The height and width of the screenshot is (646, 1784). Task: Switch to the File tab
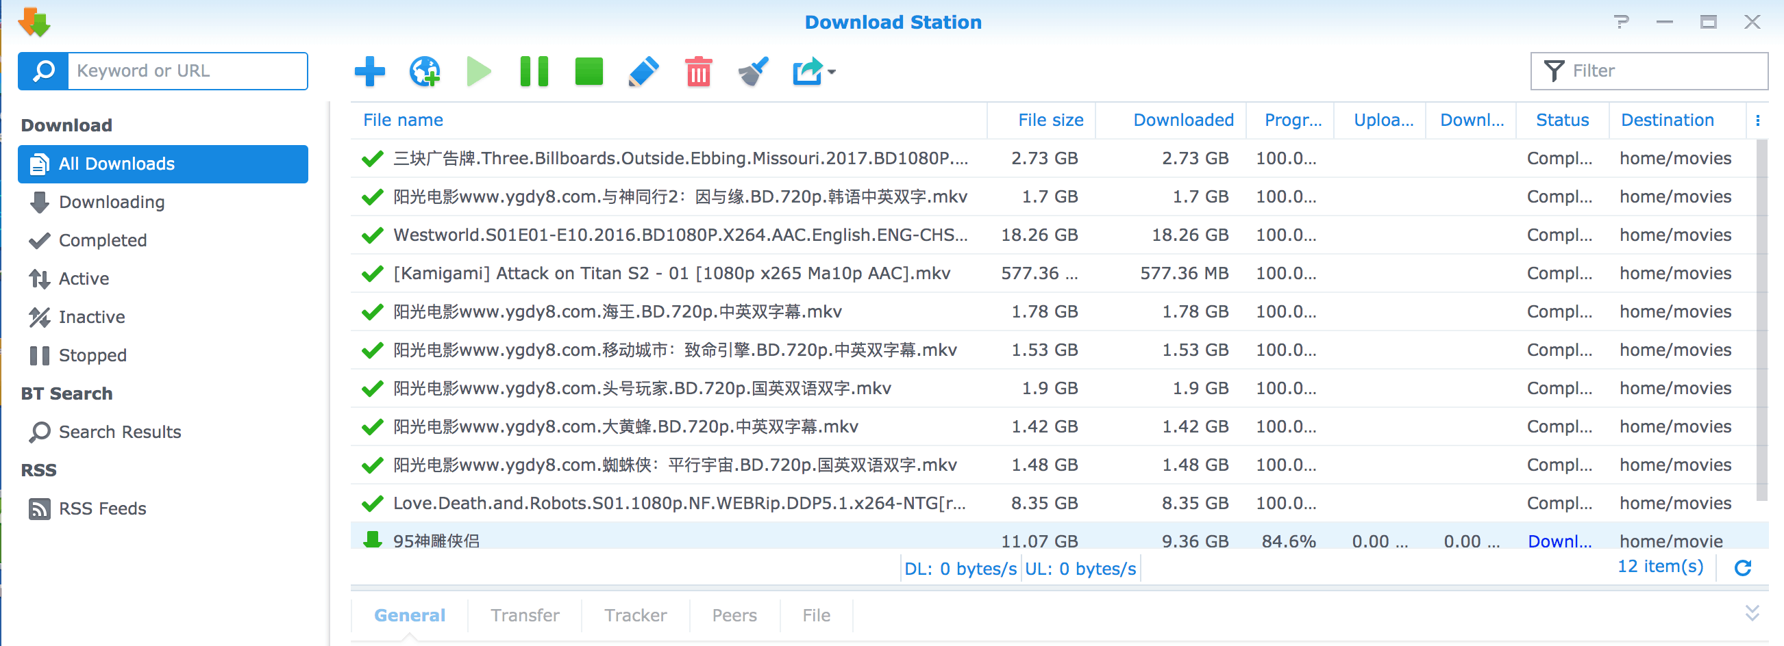coord(816,615)
